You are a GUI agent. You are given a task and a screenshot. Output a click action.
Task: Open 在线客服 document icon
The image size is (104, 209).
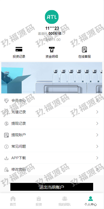(x=84, y=50)
